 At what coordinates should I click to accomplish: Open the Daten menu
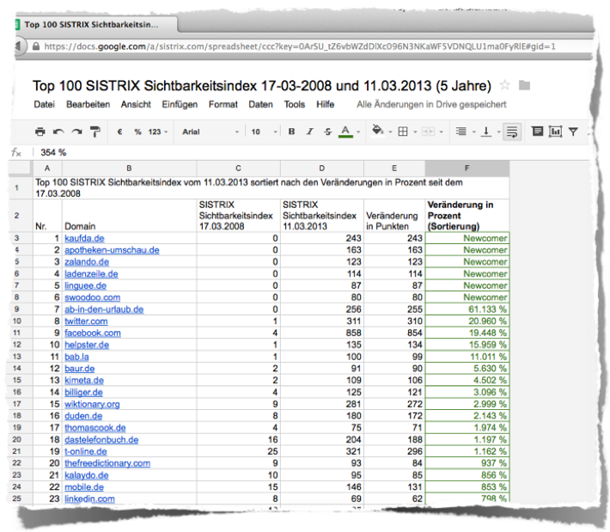point(260,105)
